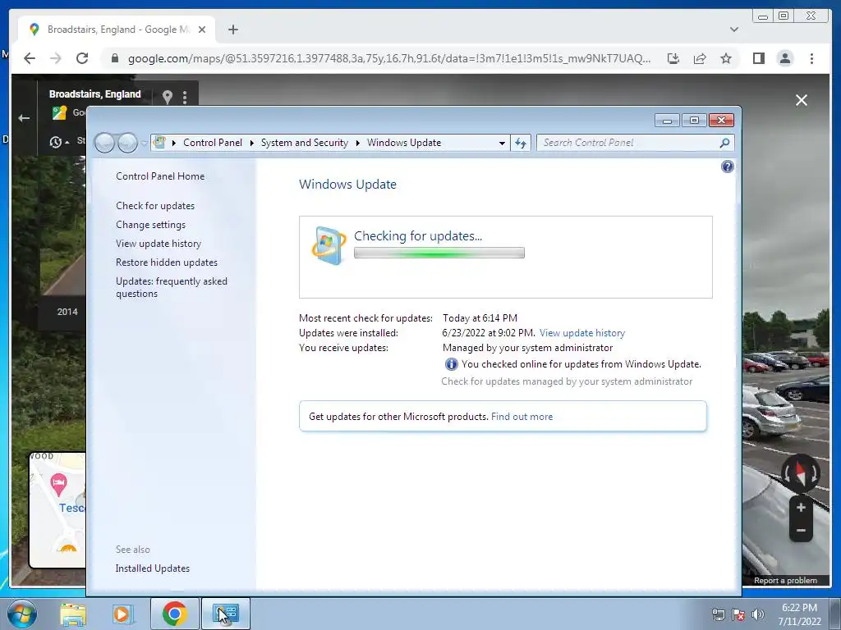Open the Windows Update help icon
841x630 pixels.
pyautogui.click(x=728, y=167)
